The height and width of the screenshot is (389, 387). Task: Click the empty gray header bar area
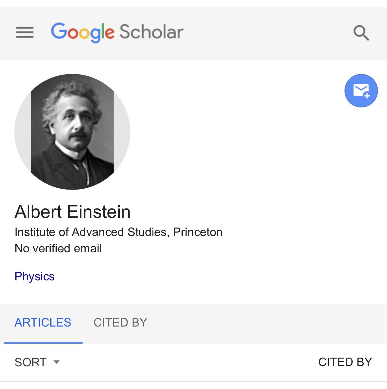tap(265, 33)
